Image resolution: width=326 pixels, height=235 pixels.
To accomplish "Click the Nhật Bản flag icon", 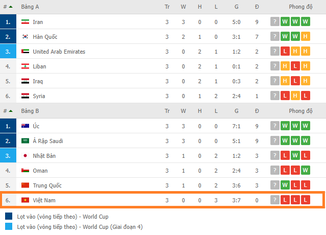I will [25, 156].
